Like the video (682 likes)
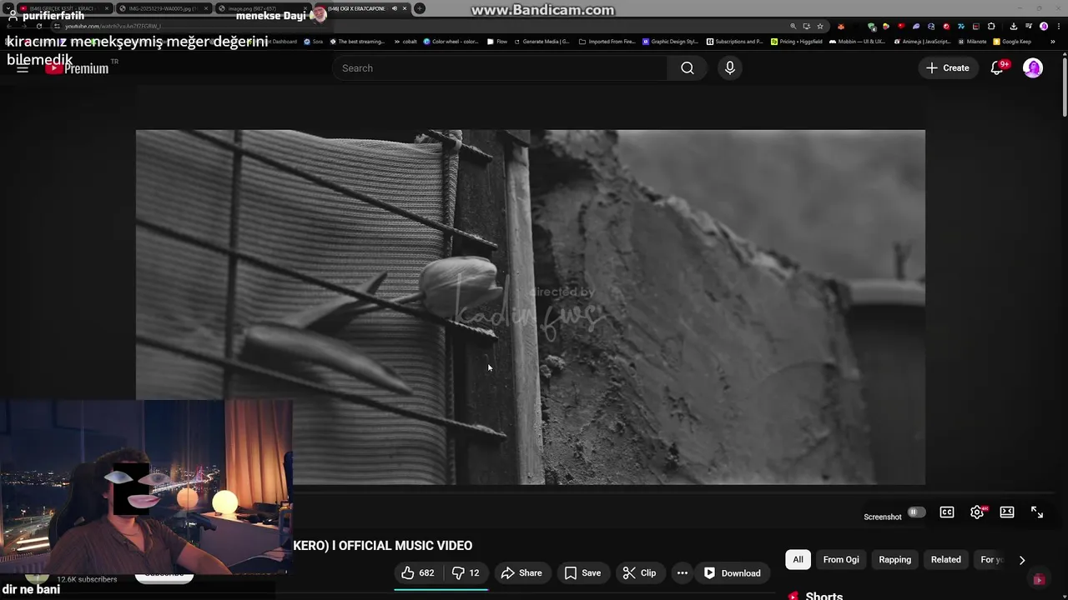 pyautogui.click(x=417, y=573)
